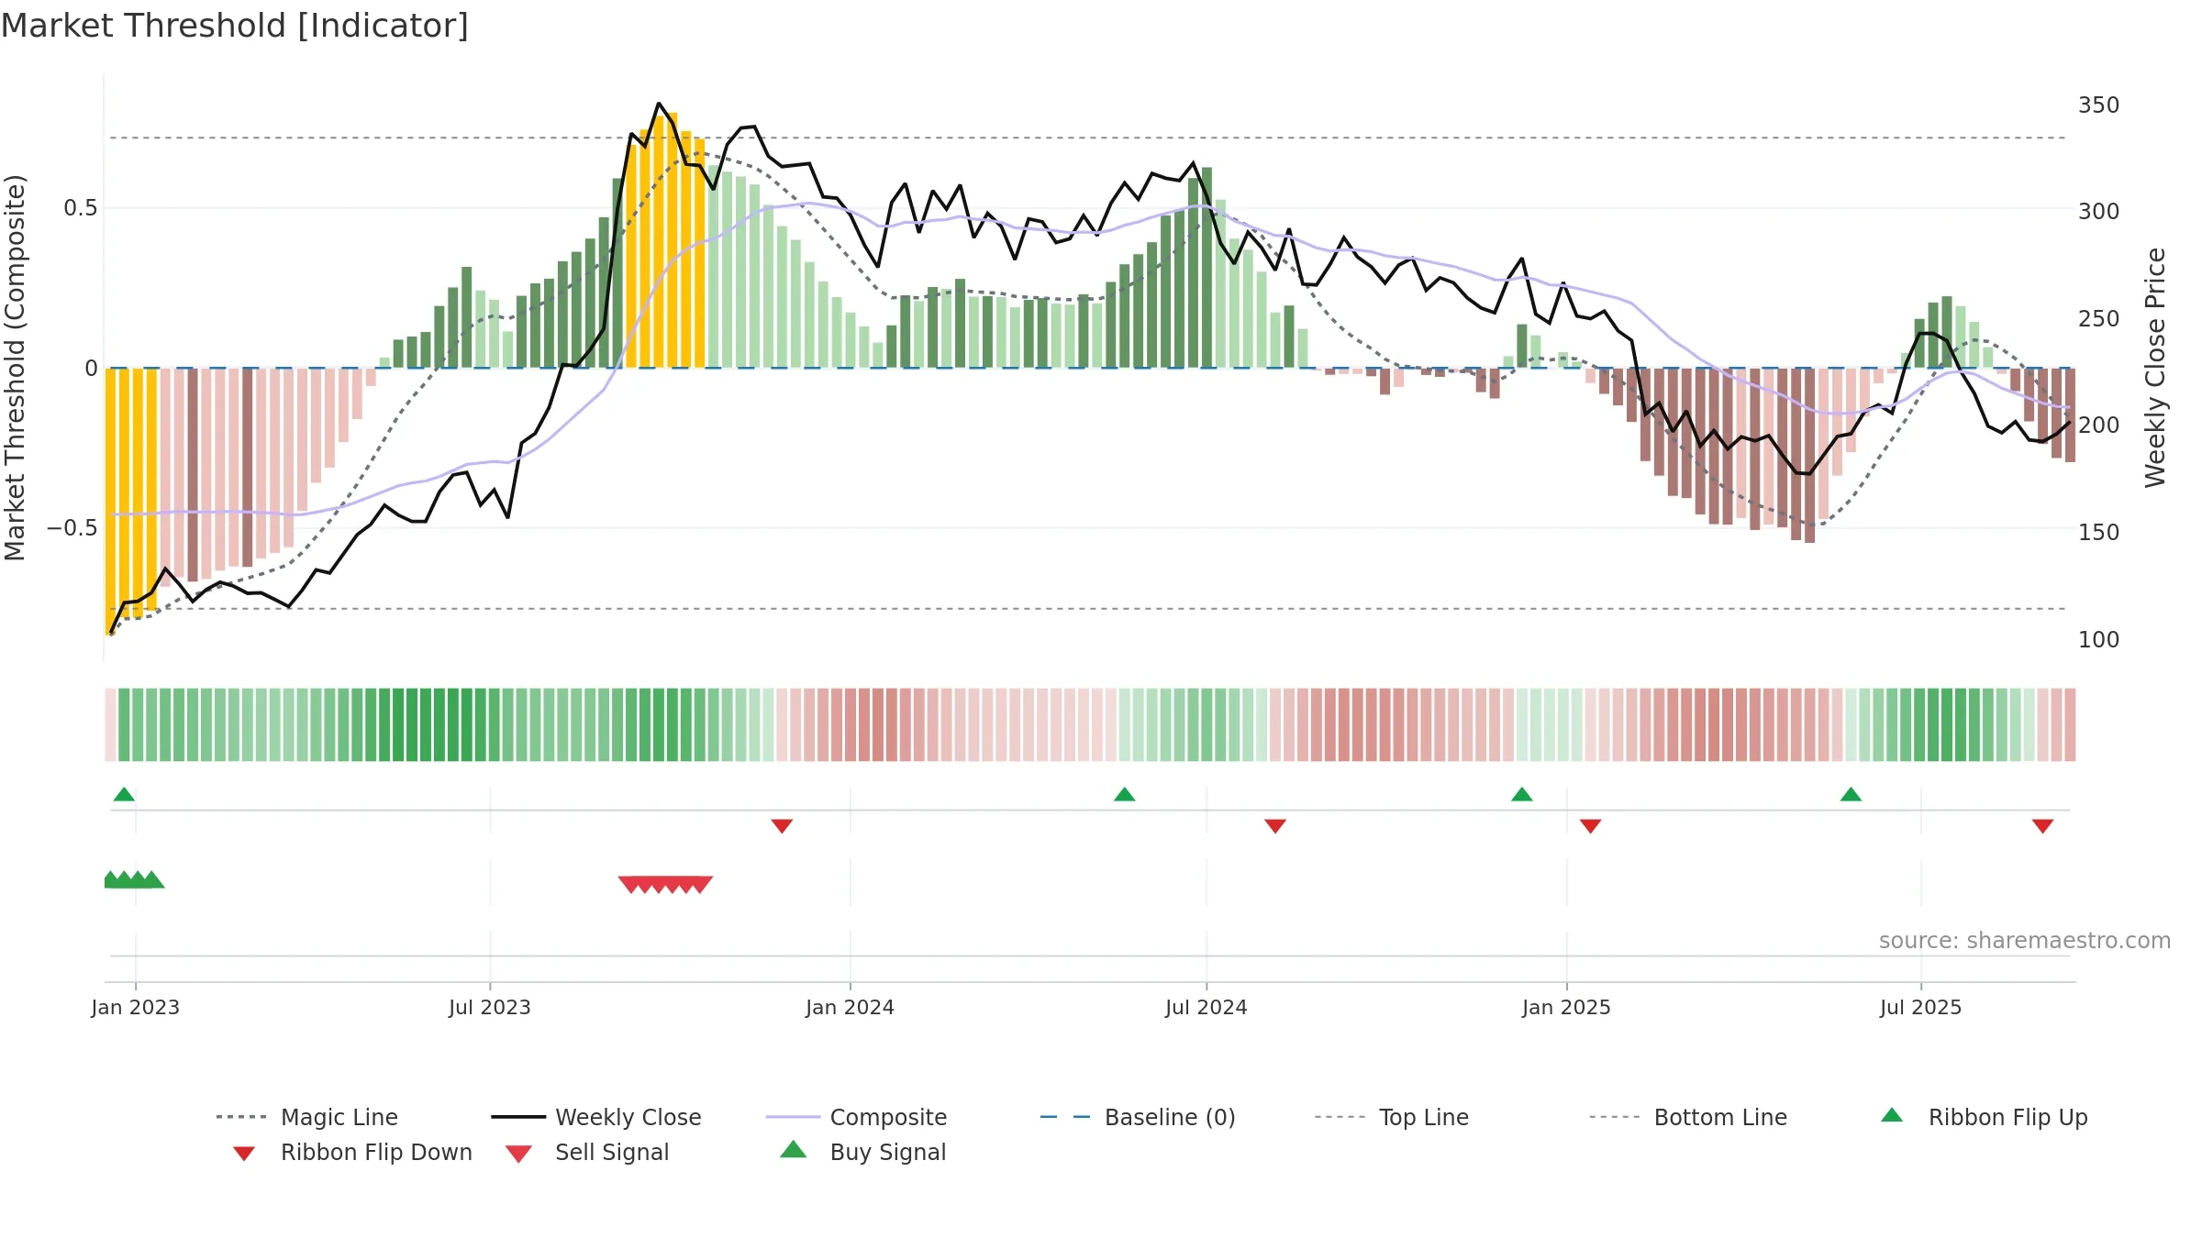This screenshot has width=2202, height=1238.
Task: Toggle the Ribbon Flip Down legend entry
Action: [351, 1152]
